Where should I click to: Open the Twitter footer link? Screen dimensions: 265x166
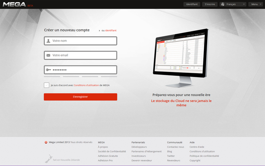(171, 156)
